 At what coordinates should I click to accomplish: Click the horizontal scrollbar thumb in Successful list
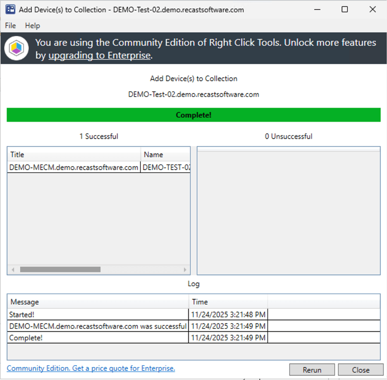tap(60, 270)
